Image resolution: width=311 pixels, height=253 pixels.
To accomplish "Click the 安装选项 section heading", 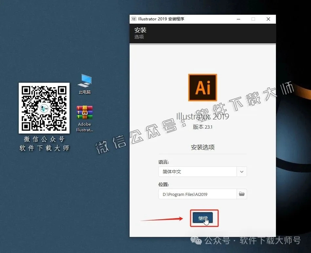I will click(x=202, y=147).
